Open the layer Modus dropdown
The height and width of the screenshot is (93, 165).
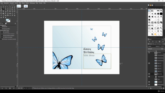(x=154, y=46)
